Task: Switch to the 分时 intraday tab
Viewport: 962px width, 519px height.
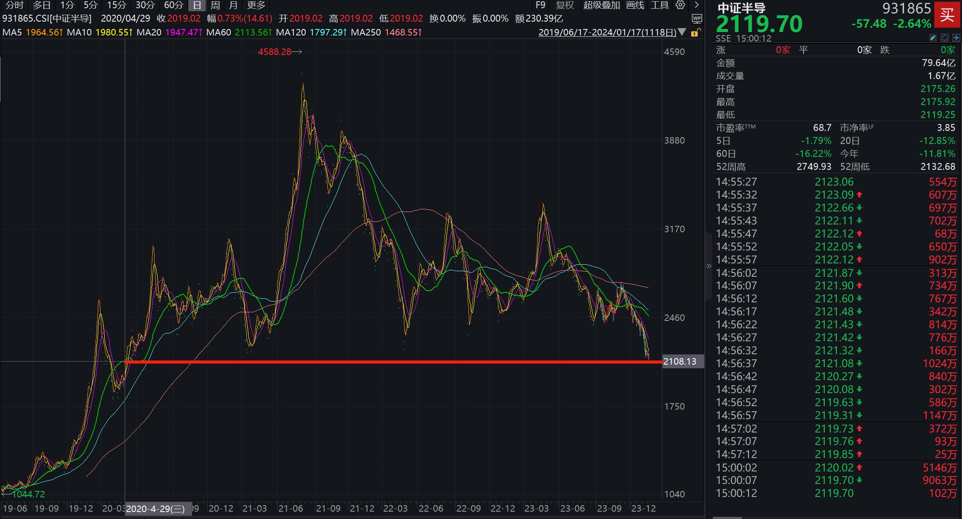Action: click(x=13, y=6)
